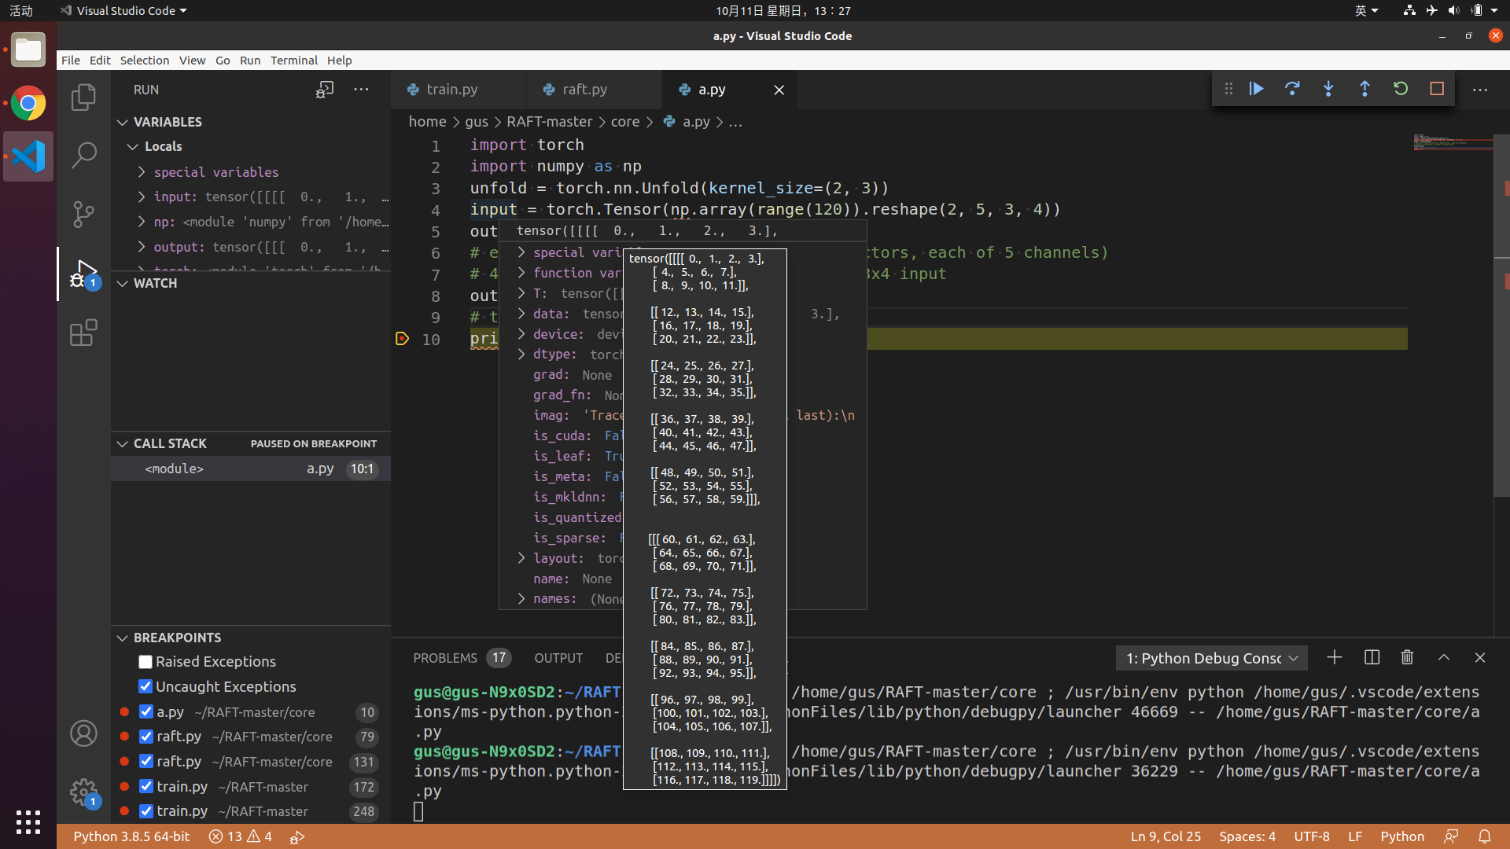
Task: Open the PROBLEMS panel tab
Action: (x=445, y=658)
